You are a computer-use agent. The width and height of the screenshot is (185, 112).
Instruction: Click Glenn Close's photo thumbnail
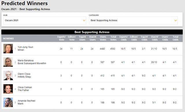pyautogui.click(x=8, y=75)
